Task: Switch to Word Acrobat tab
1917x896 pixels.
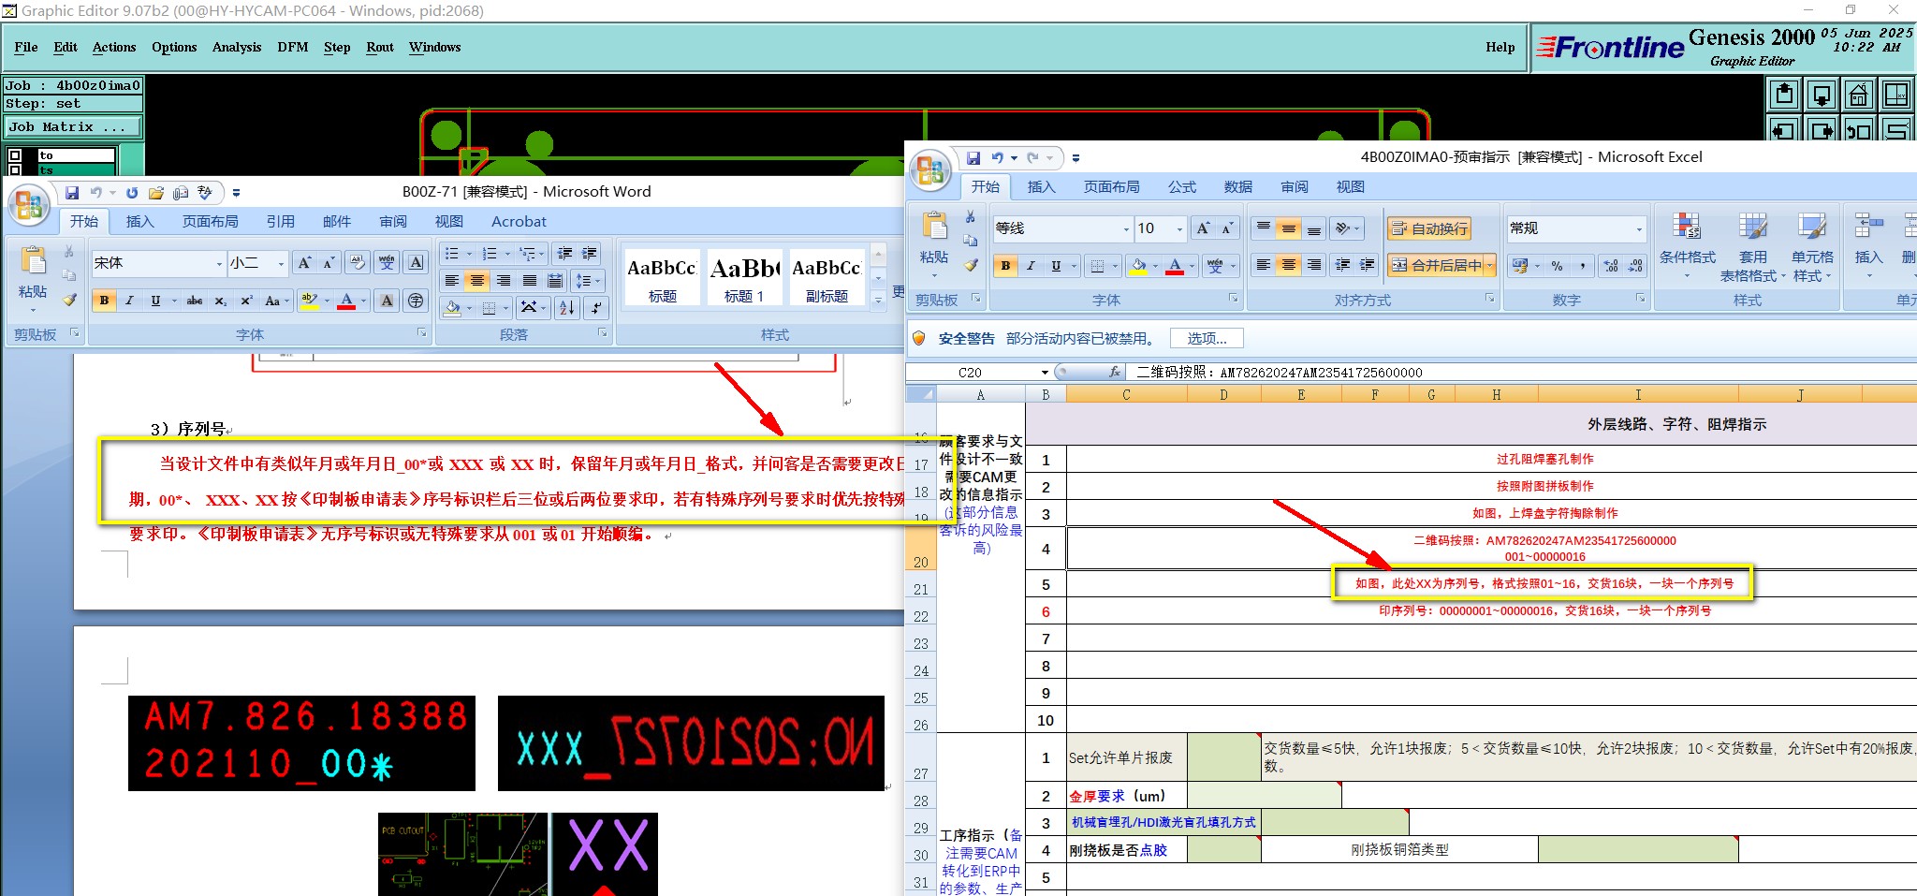Action: [x=519, y=222]
